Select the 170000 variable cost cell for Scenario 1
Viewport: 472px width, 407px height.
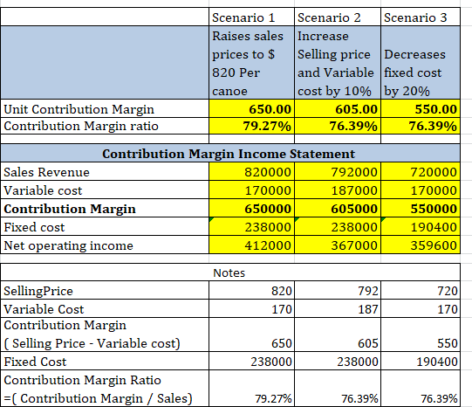point(251,190)
